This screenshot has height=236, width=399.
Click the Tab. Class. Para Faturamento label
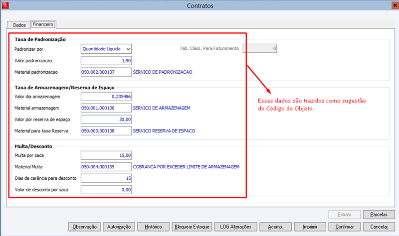click(x=209, y=48)
